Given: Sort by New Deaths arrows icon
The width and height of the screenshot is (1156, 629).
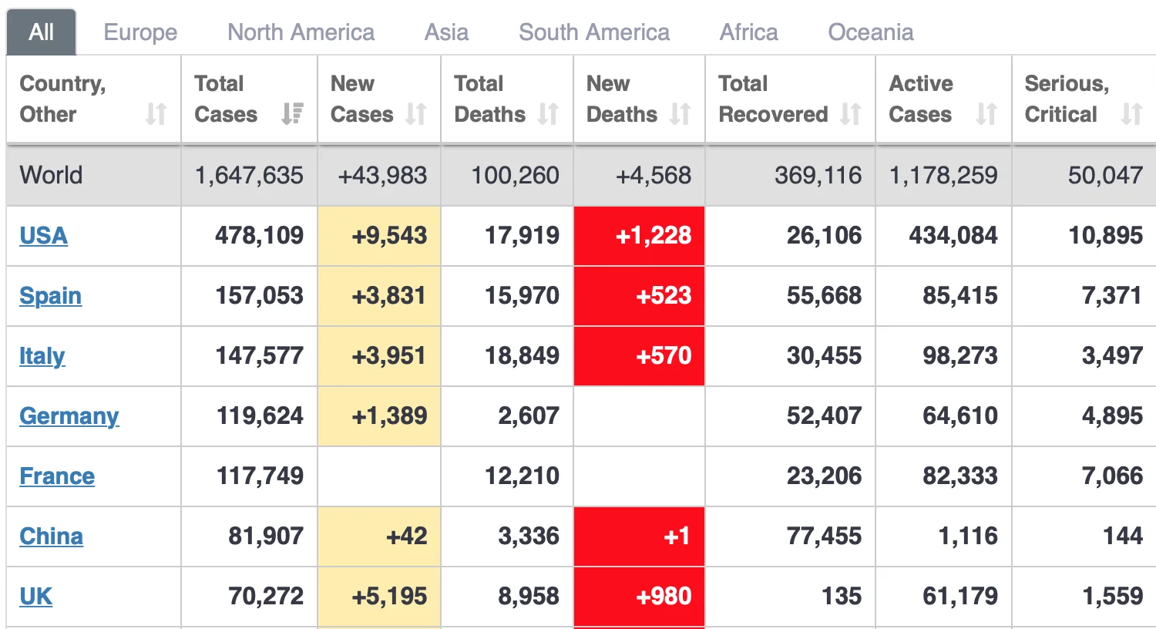Looking at the screenshot, I should click(680, 114).
